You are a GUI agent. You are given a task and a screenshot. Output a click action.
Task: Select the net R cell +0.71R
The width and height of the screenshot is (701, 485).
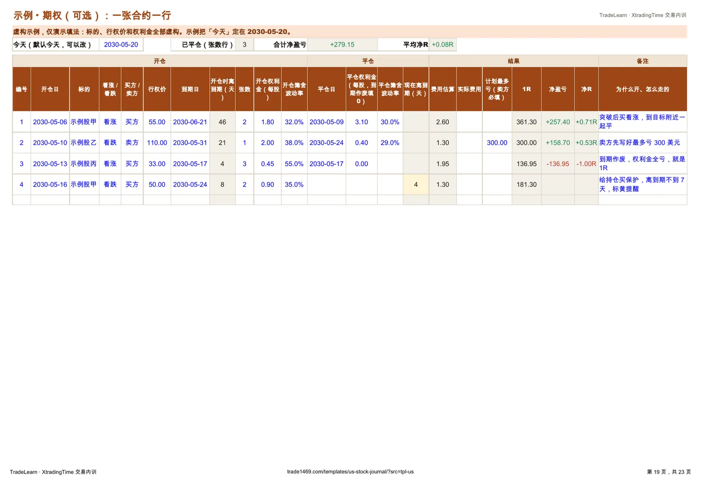click(586, 122)
